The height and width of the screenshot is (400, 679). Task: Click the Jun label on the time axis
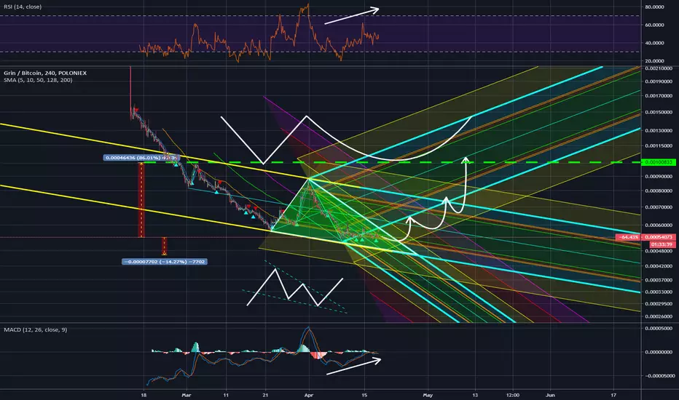point(550,395)
